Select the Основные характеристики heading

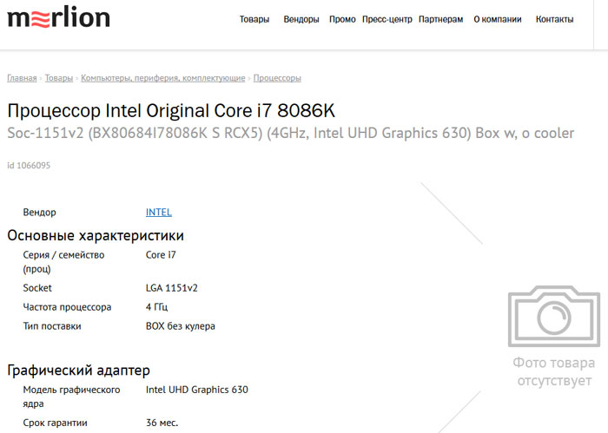tap(96, 235)
